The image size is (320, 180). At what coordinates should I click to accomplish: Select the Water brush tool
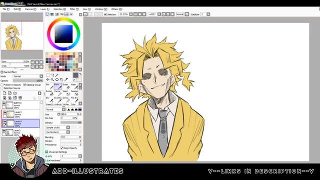tap(74, 86)
